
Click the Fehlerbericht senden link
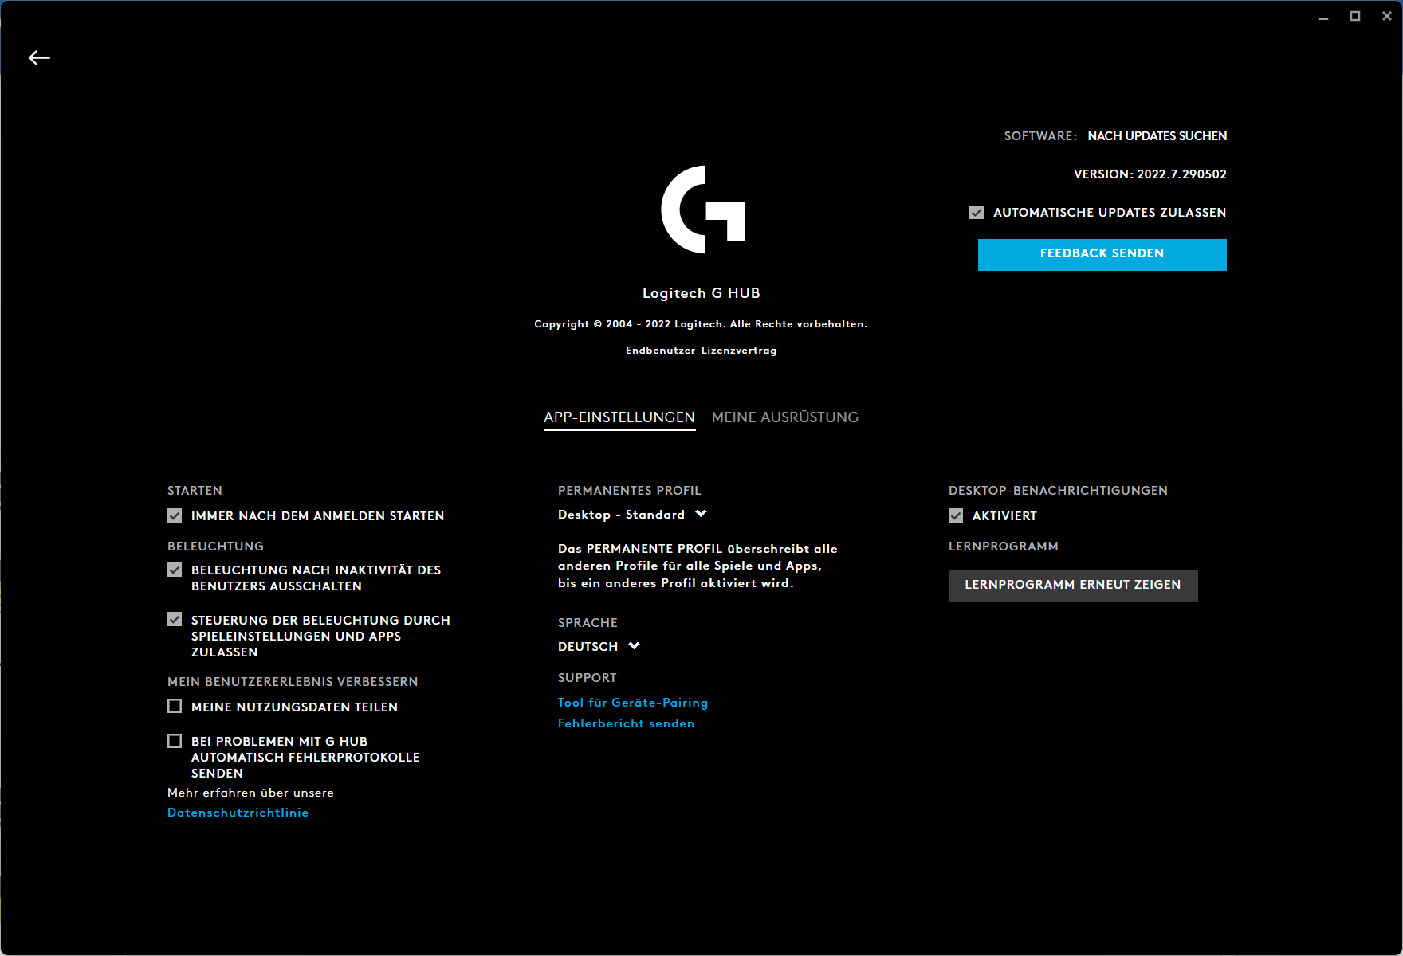(627, 723)
